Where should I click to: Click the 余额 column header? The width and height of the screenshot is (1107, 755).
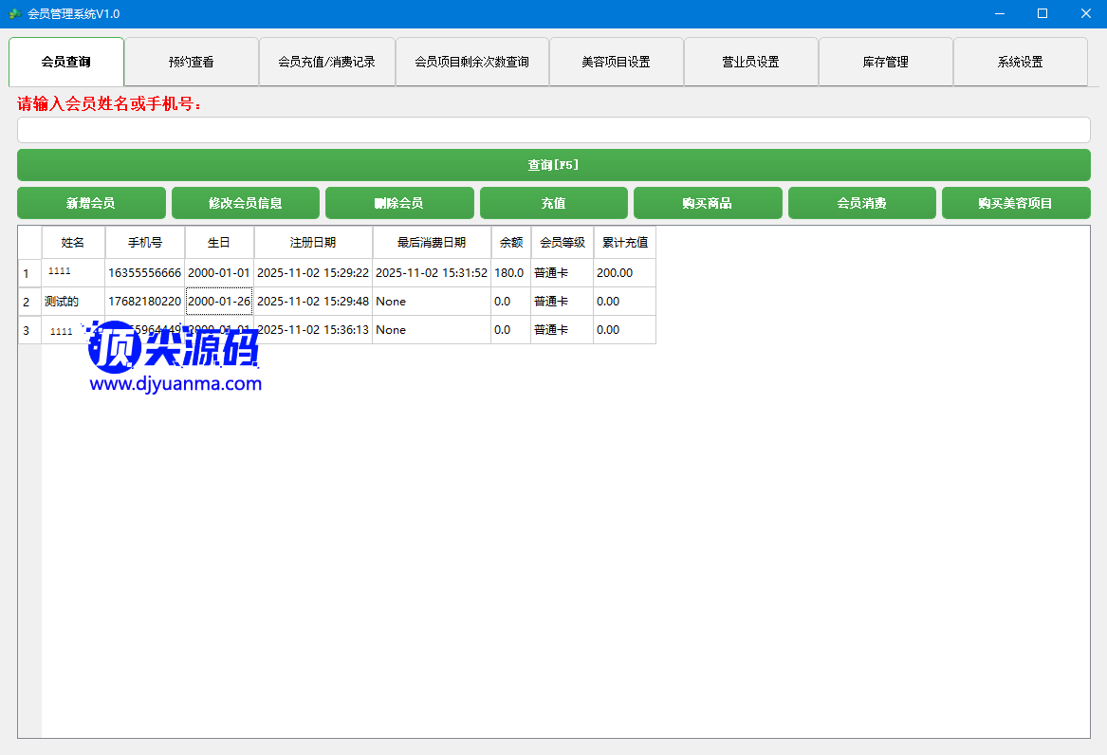[510, 243]
